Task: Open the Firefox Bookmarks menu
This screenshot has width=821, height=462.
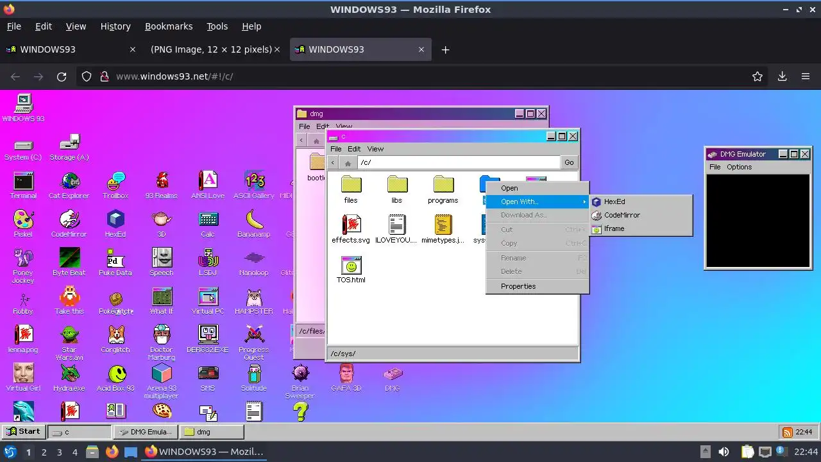Action: tap(169, 26)
